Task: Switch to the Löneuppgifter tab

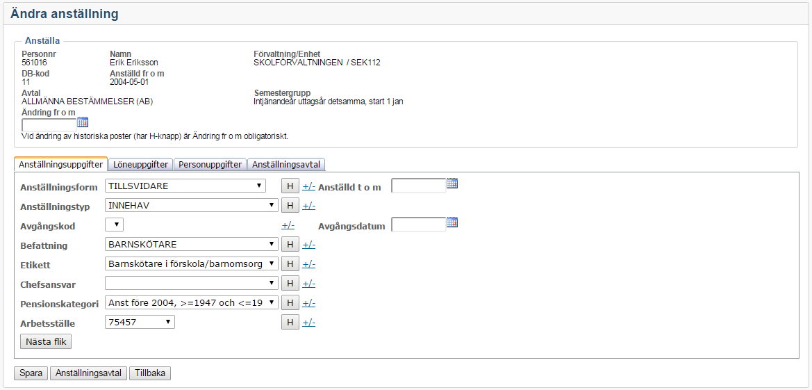Action: point(140,165)
